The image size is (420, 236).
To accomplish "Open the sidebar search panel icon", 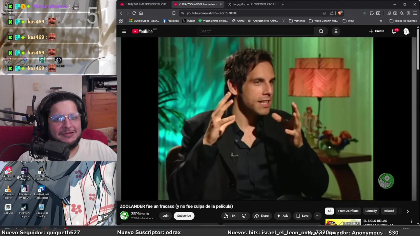I will [x=378, y=13].
